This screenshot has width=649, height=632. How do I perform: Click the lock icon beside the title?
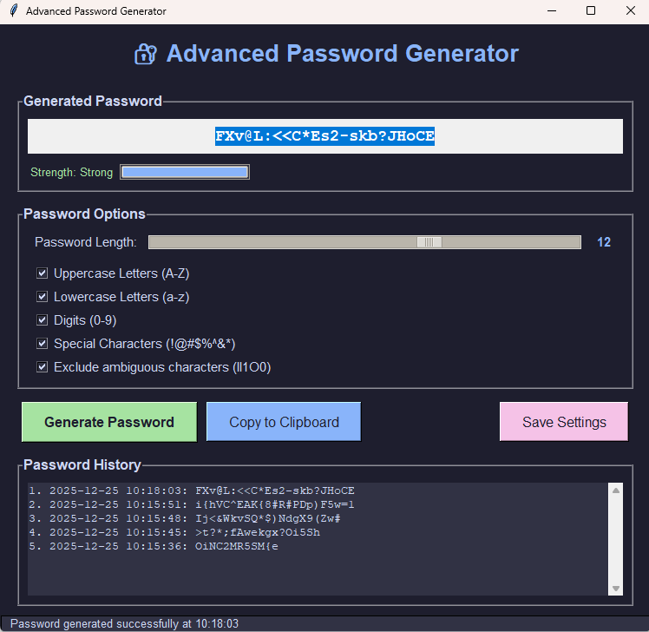coord(145,54)
